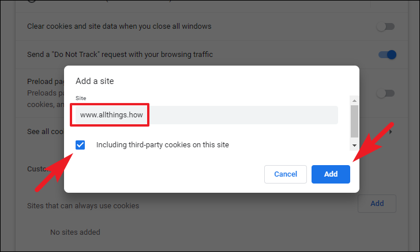Click the See all cookies row label
The width and height of the screenshot is (420, 252).
click(x=45, y=132)
